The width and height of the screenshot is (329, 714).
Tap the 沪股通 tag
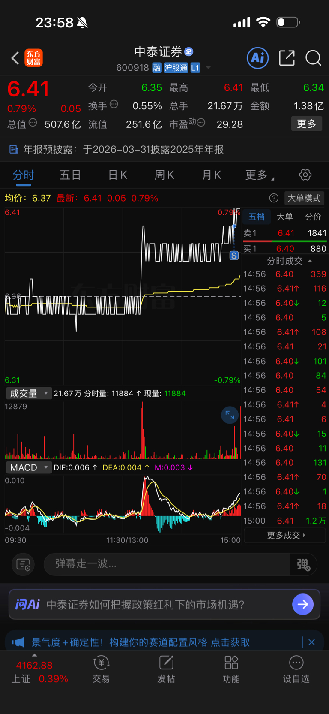click(x=176, y=68)
